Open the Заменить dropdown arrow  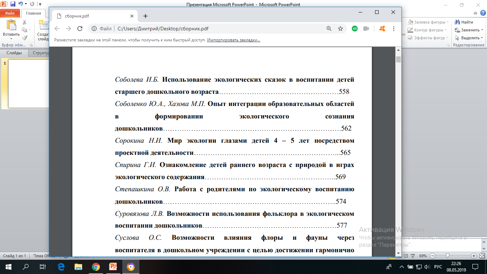coord(482,30)
